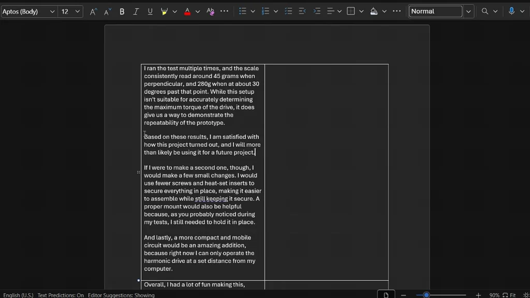Viewport: 530px width, 298px height.
Task: Open shading color dropdown arrow
Action: click(x=385, y=11)
